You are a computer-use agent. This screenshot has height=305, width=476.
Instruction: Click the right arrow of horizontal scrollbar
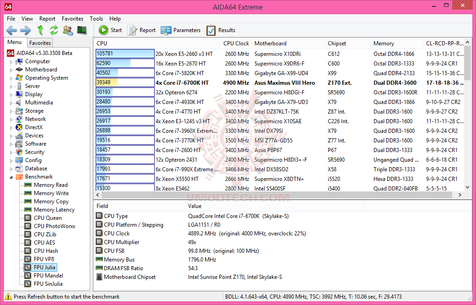(x=460, y=195)
